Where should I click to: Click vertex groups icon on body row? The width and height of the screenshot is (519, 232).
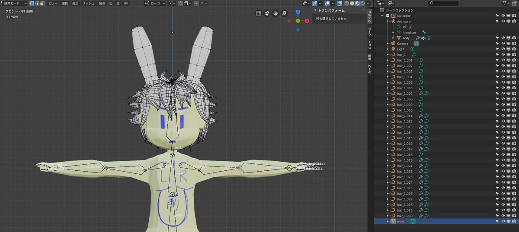coord(423,38)
